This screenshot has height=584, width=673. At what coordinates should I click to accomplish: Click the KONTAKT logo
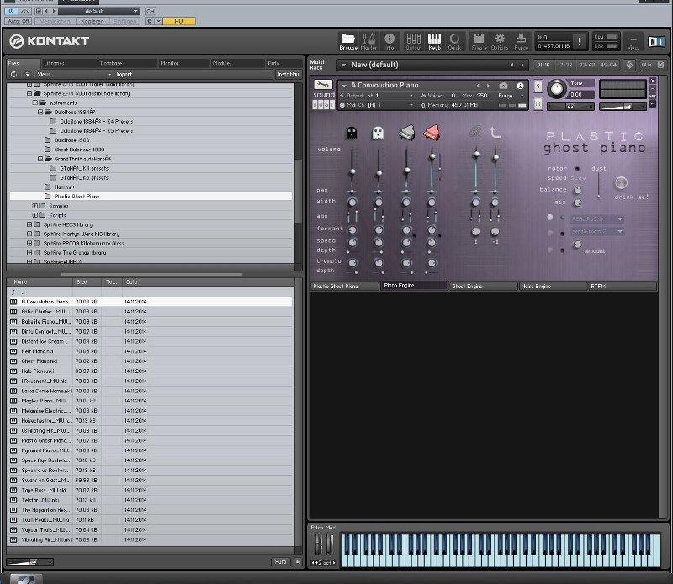pyautogui.click(x=50, y=41)
